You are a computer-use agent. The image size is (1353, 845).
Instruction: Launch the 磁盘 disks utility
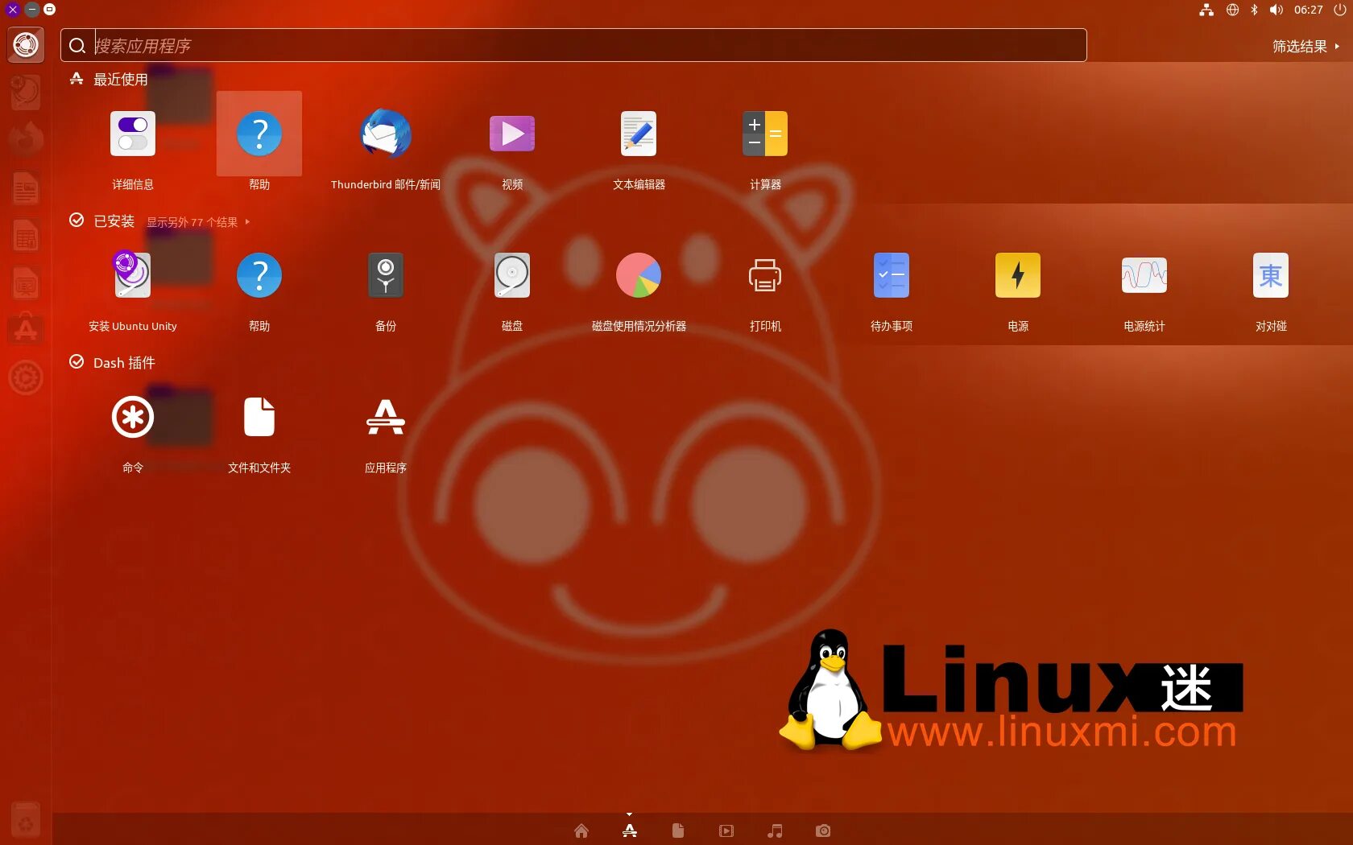click(x=512, y=275)
